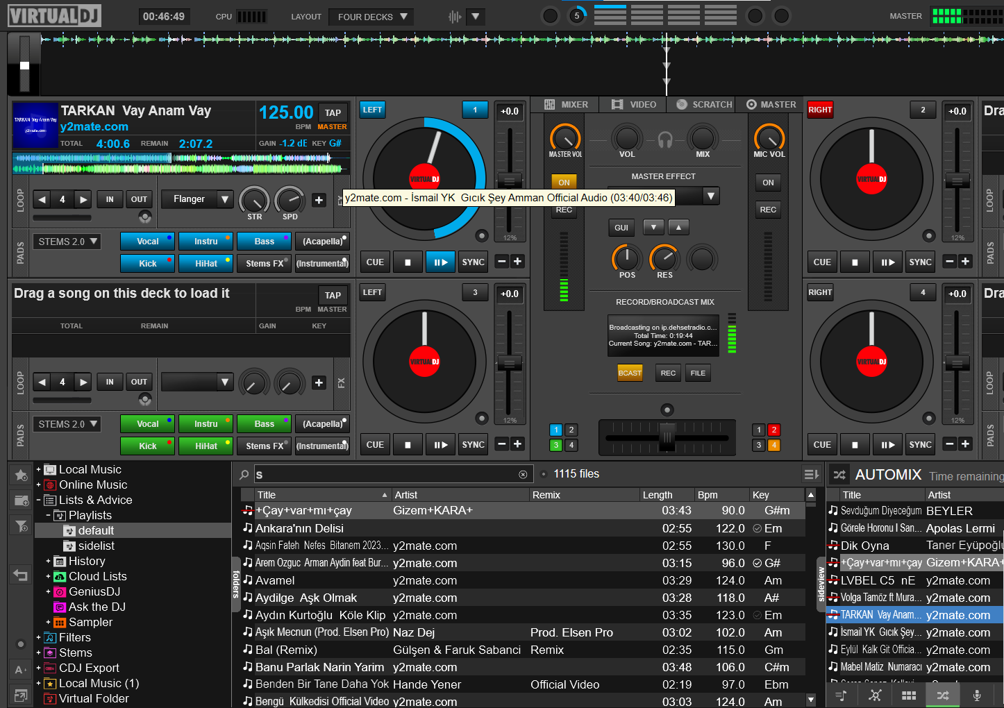Screen dimensions: 1004x708
Task: Click the FILE button in record section
Action: coord(698,373)
